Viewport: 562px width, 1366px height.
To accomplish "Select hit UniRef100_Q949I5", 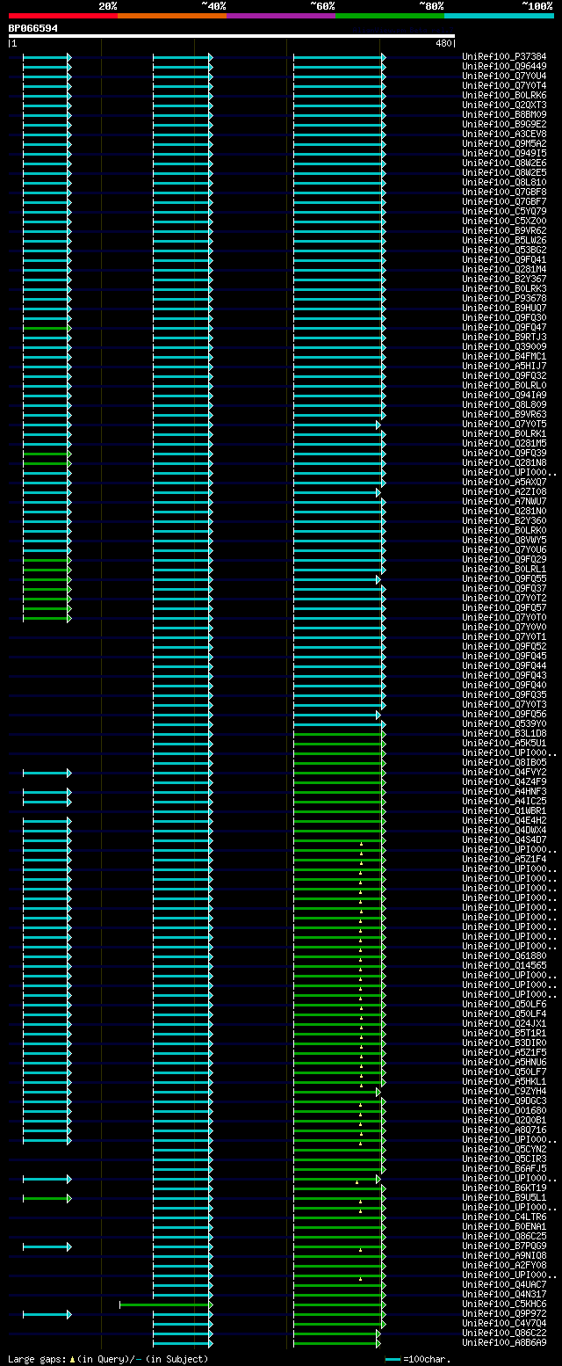I will (504, 153).
